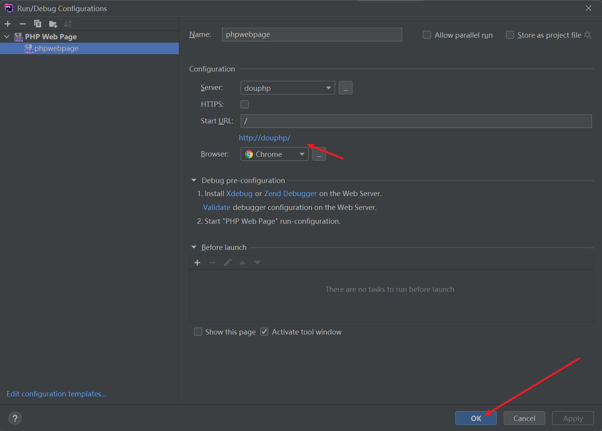
Task: Click the Configuration section heading
Action: [212, 69]
